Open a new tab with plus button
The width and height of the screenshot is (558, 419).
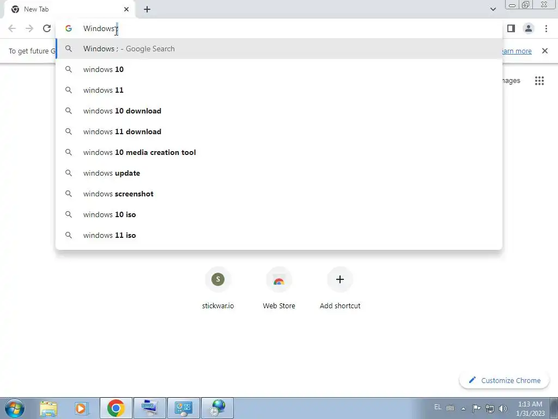pos(147,10)
